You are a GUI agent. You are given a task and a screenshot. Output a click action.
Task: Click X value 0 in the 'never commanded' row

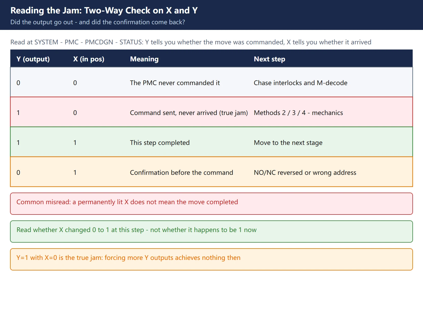click(75, 83)
